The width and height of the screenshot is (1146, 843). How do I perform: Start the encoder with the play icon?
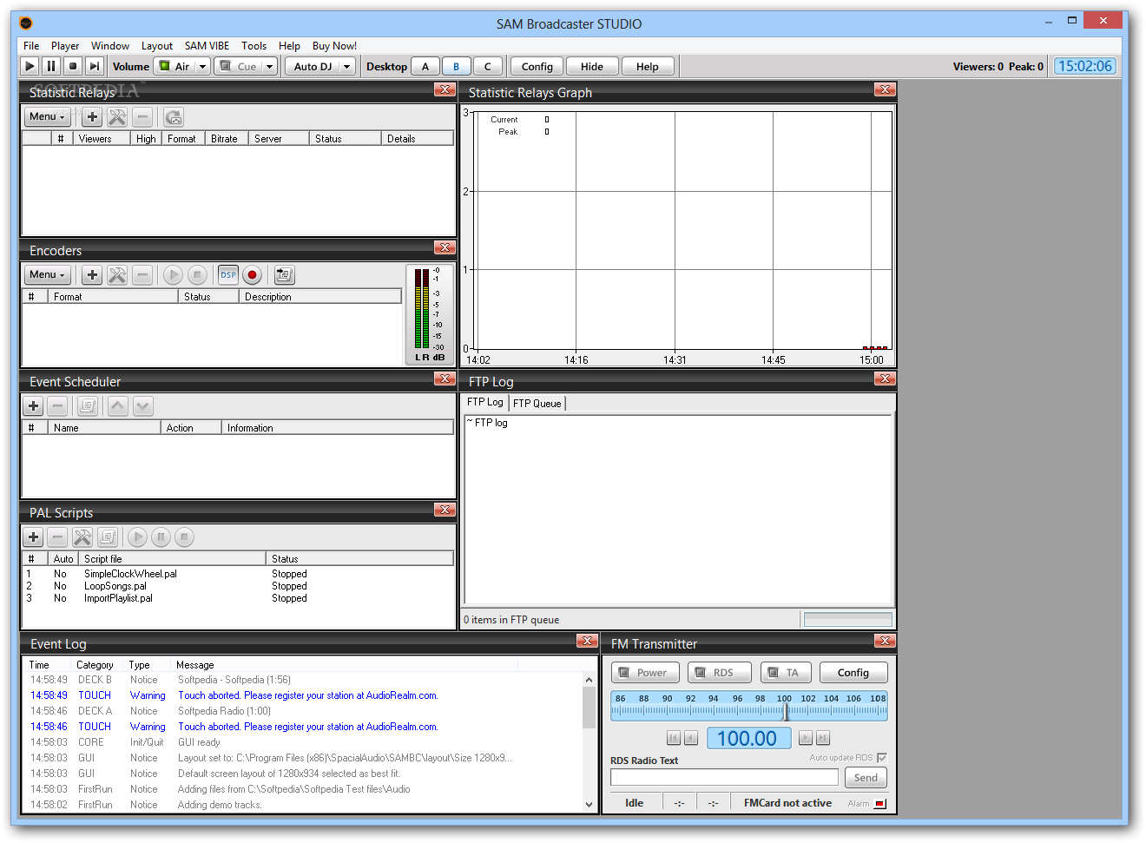[173, 275]
